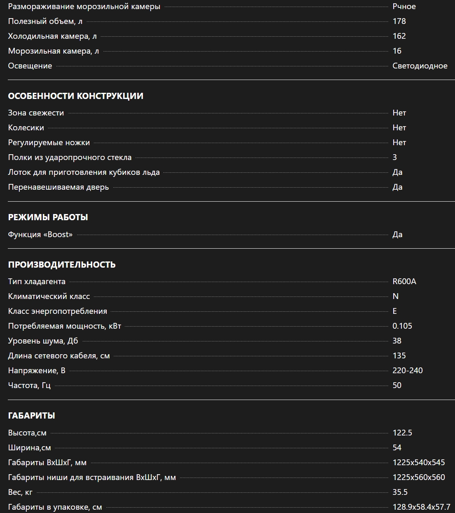The width and height of the screenshot is (455, 513).
Task: Click the «Зона свежести» label
Action: 36,113
